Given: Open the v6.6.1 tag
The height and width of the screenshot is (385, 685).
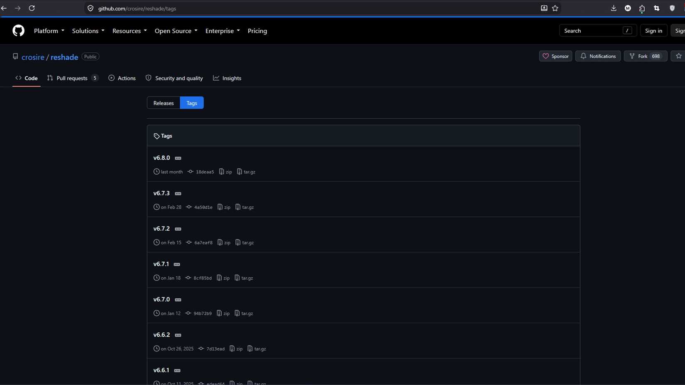Looking at the screenshot, I should (161, 370).
